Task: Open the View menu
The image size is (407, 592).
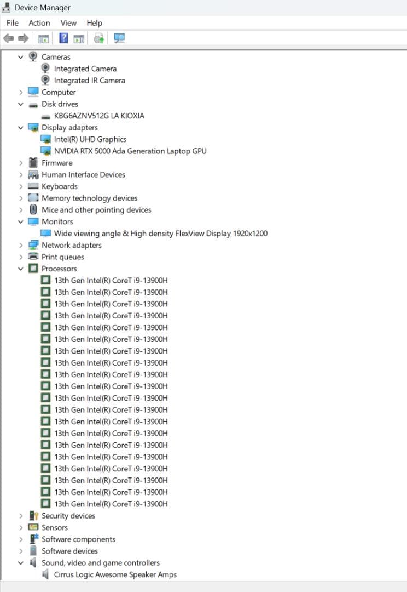Action: (x=68, y=23)
